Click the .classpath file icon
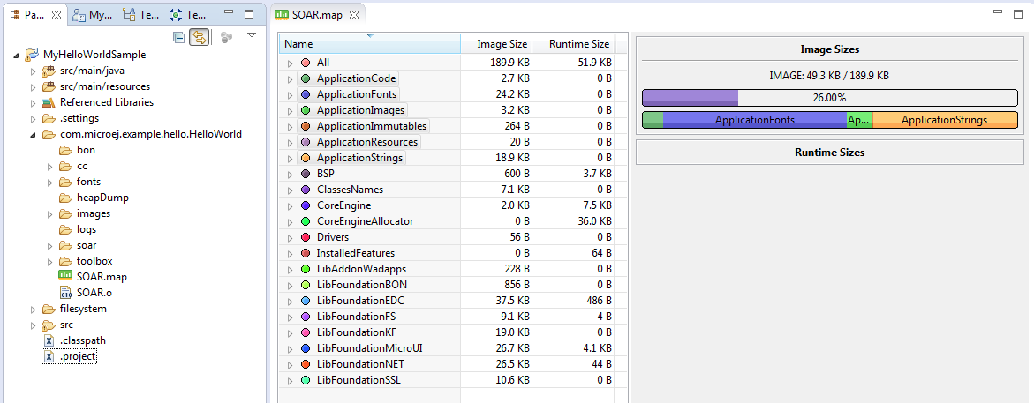The width and height of the screenshot is (1034, 403). coord(49,340)
